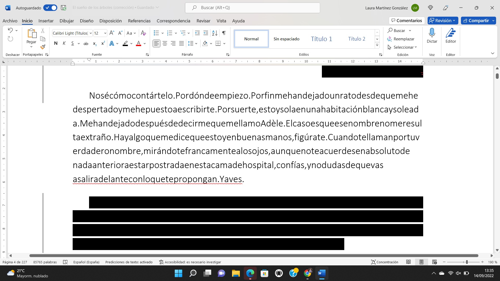Switch to the Disposición tab
Image resolution: width=500 pixels, height=281 pixels.
(110, 21)
